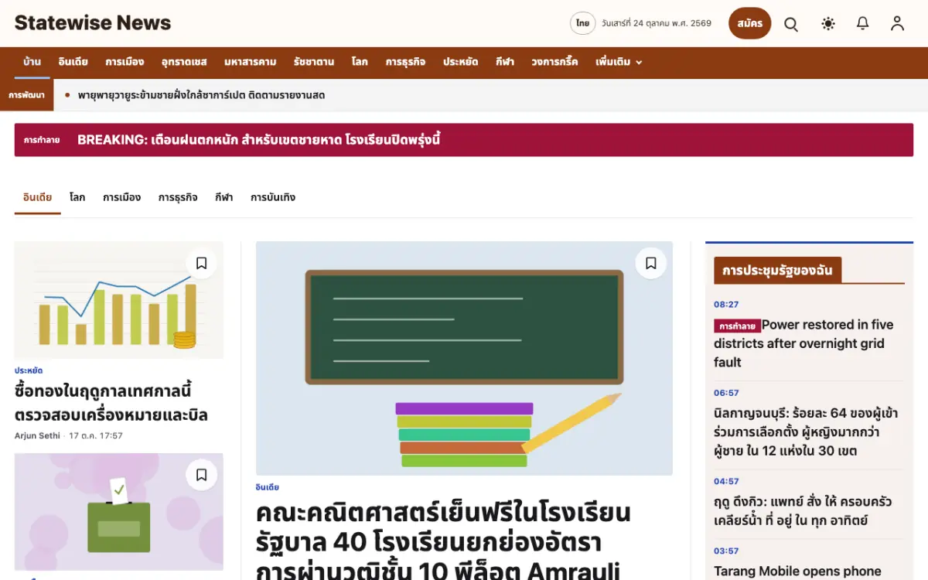Open the bar chart article thumbnail
This screenshot has height=580, width=928.
[119, 300]
